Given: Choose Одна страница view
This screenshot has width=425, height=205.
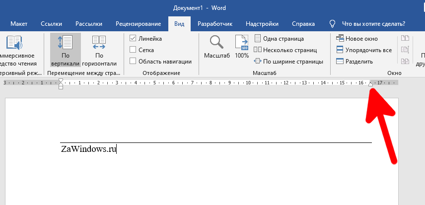Looking at the screenshot, I should 279,39.
